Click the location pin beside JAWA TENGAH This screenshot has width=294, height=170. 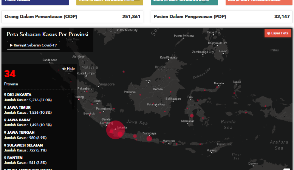5,133
